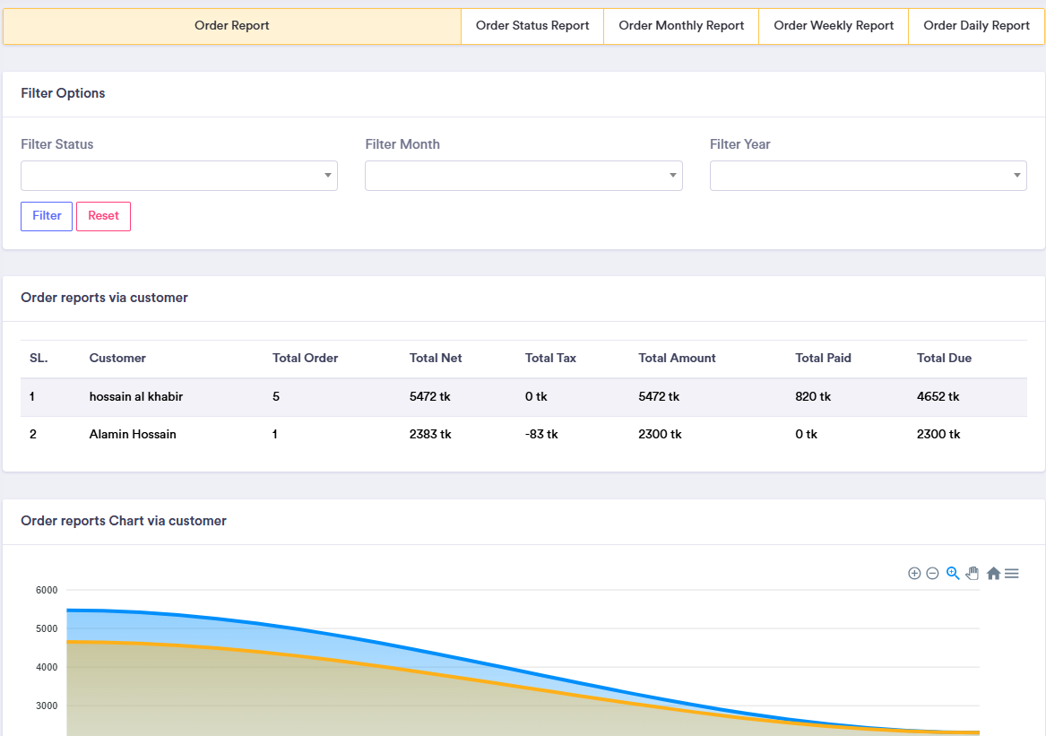Open the Order Monthly Report tab

click(681, 26)
